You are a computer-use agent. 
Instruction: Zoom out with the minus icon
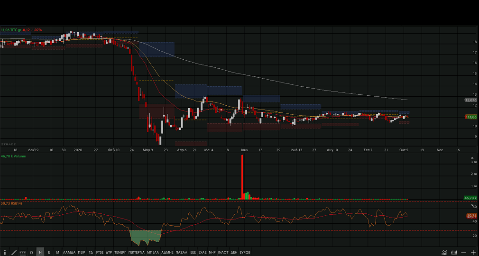tap(463, 252)
